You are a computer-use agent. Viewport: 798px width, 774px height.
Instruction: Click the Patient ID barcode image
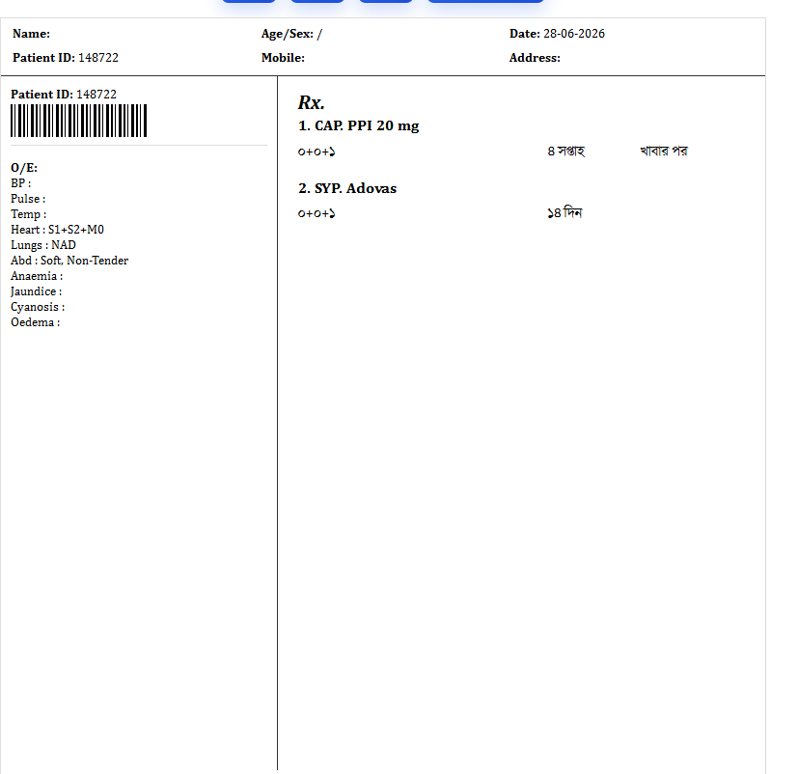pos(79,121)
